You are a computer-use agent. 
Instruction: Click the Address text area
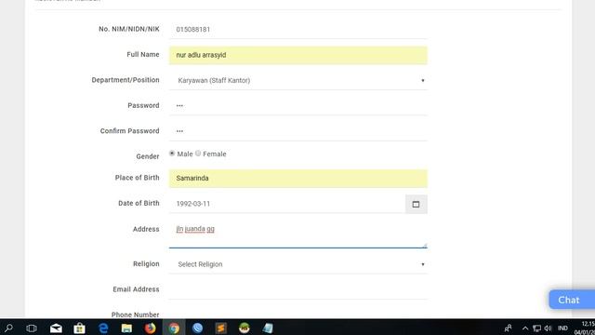[x=297, y=234]
